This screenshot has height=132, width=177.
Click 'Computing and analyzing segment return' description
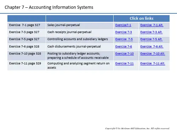tap(78, 65)
